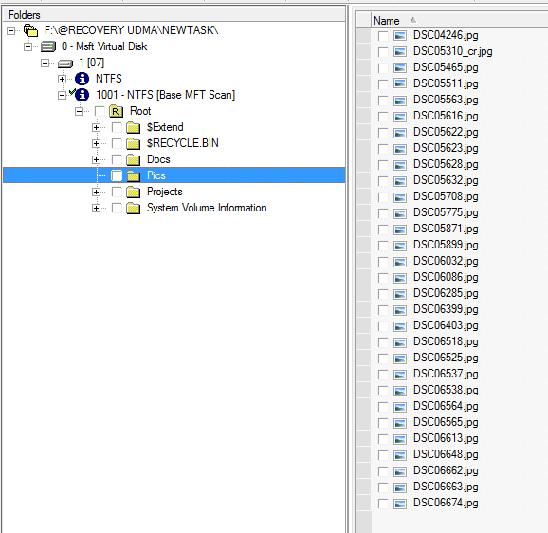Click the partition 1 [07] drive icon
This screenshot has width=548, height=533.
pos(65,64)
